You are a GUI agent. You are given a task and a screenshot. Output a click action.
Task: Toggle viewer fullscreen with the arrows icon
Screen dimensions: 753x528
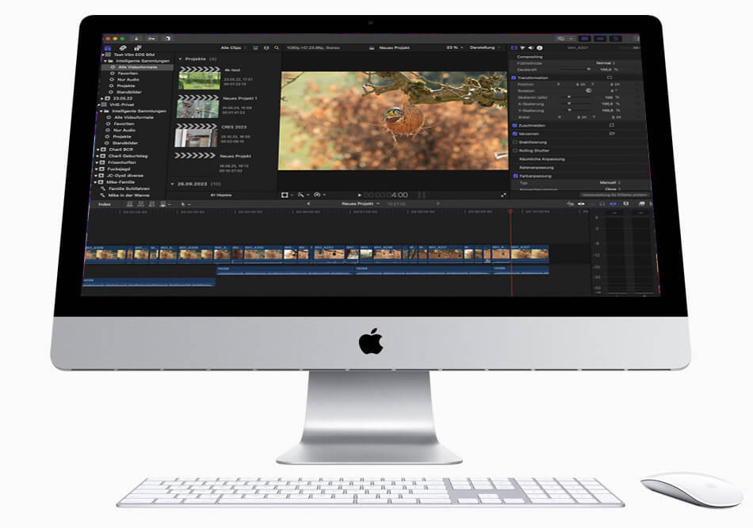pos(503,195)
